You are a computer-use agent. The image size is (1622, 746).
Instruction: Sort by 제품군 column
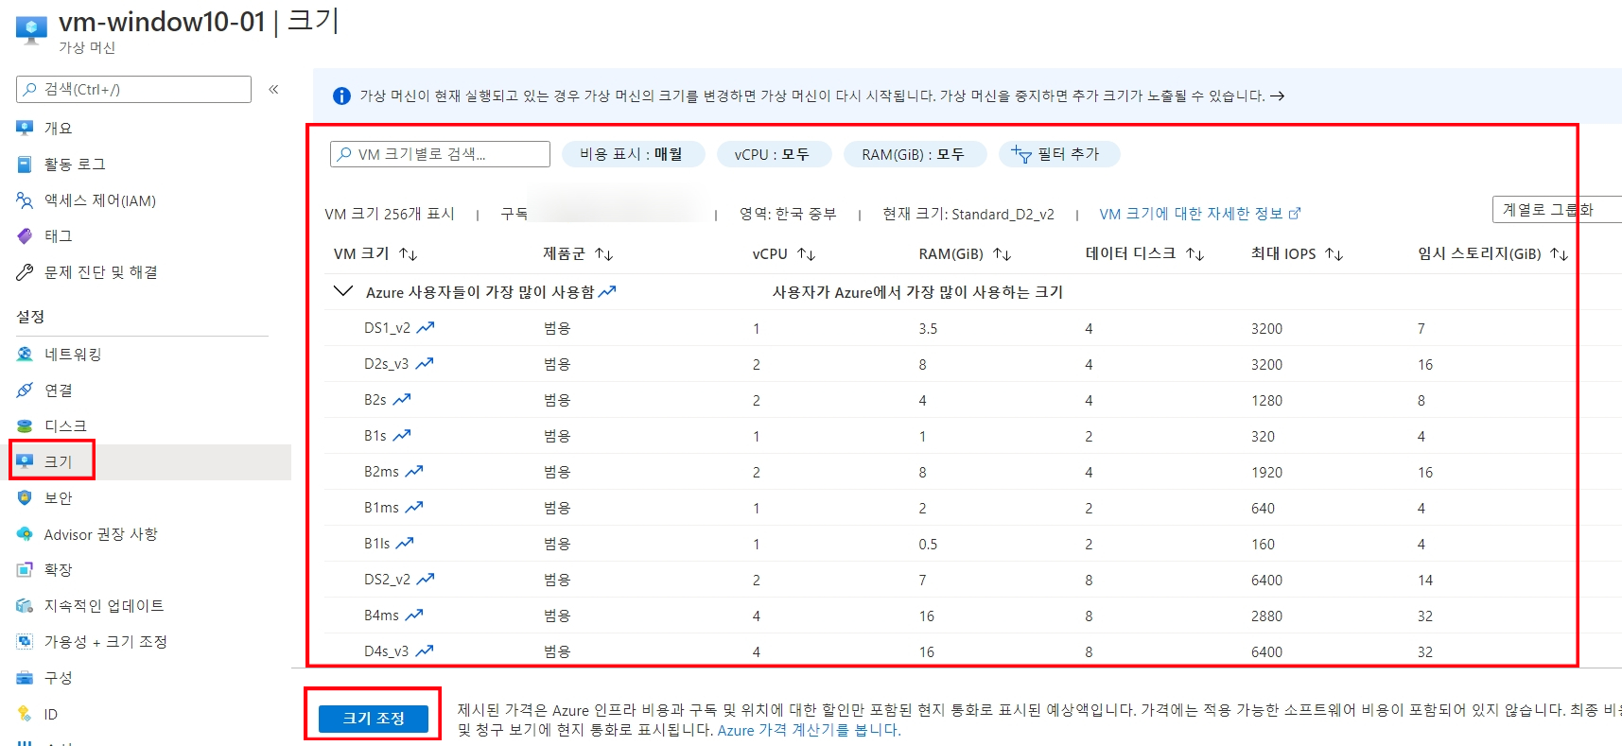578,253
